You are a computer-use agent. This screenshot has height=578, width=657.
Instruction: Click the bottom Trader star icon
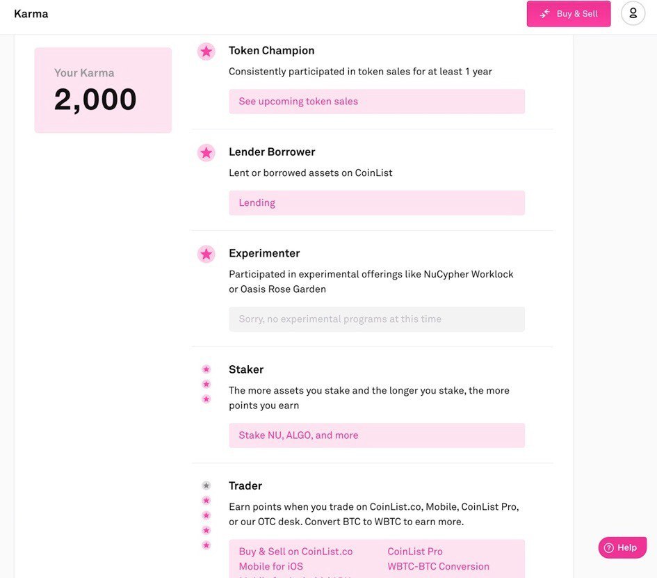(x=206, y=545)
